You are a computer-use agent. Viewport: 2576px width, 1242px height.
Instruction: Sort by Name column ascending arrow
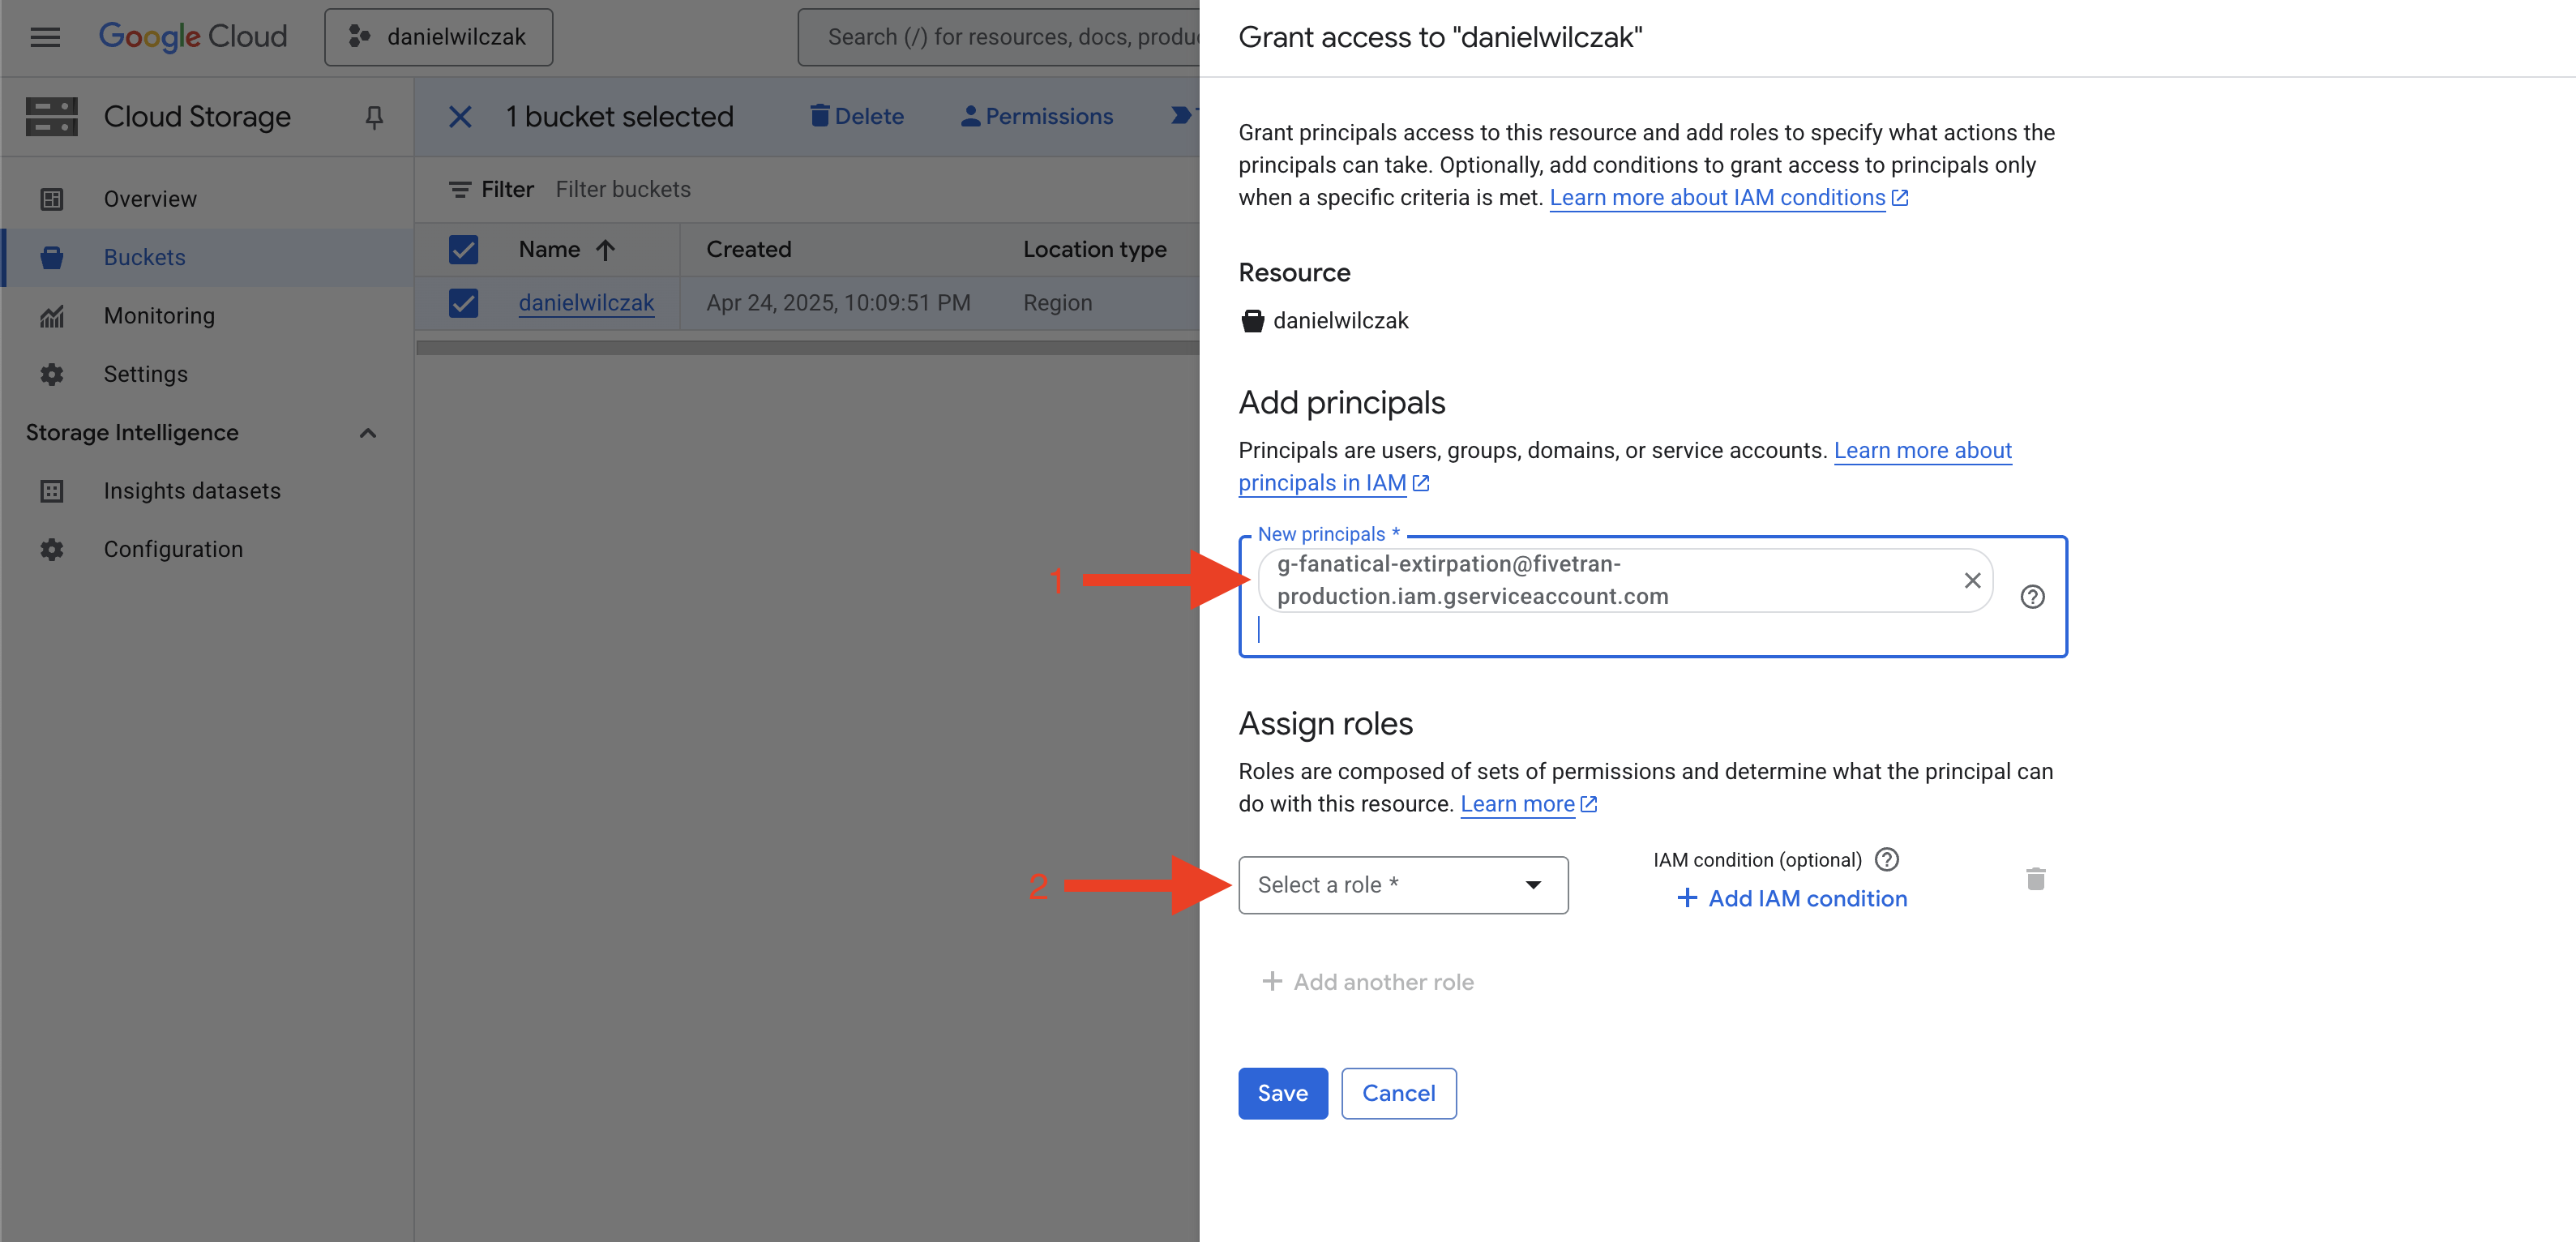605,249
